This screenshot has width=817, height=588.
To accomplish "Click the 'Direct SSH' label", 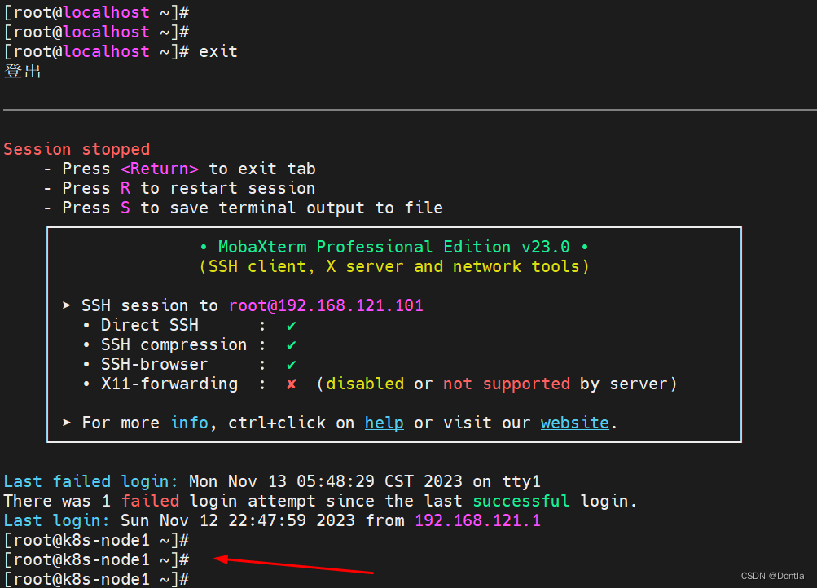I will pos(150,326).
